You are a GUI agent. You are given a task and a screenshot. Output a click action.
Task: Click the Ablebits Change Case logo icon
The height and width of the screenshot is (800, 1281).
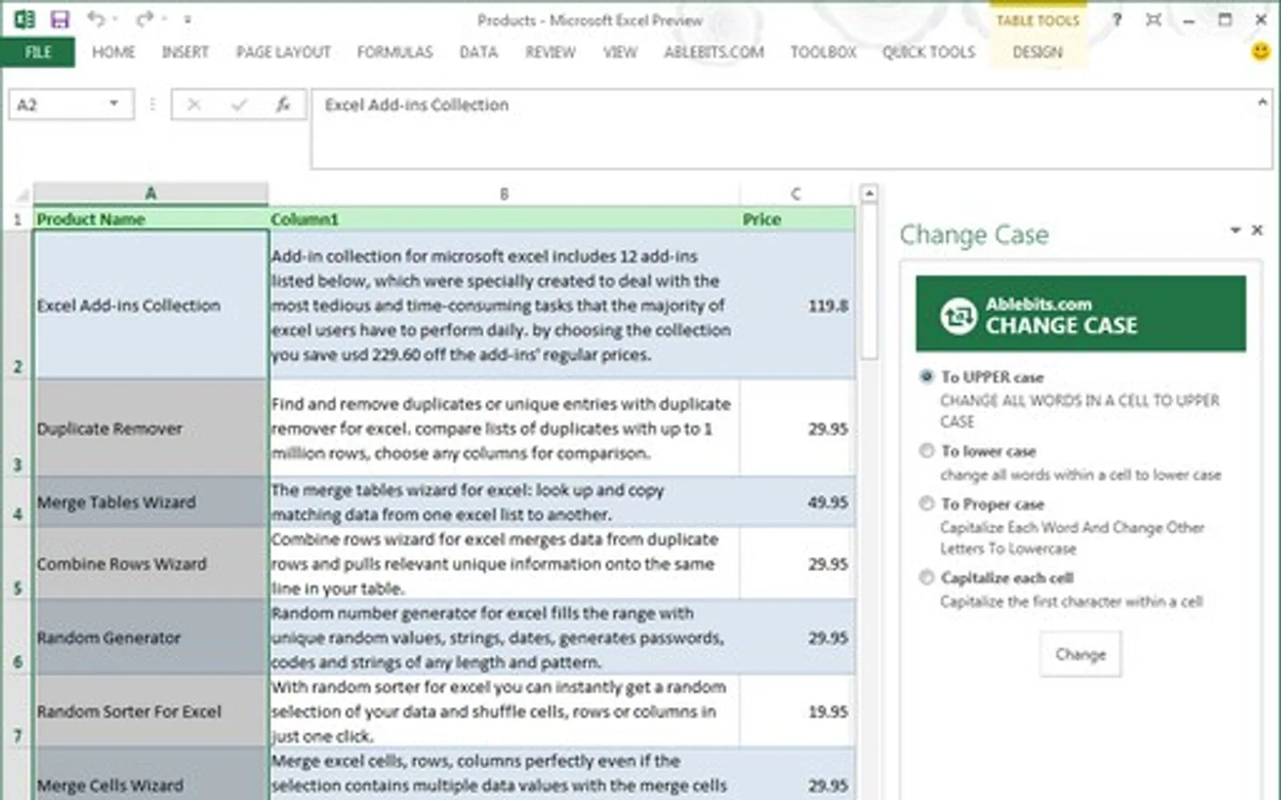click(958, 315)
